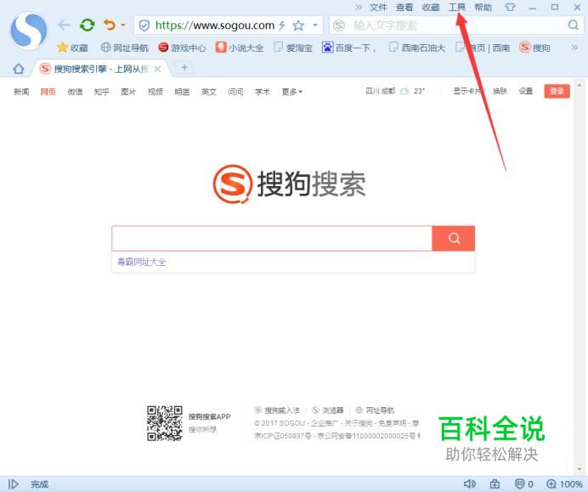Image resolution: width=588 pixels, height=492 pixels.
Task: Click the 四川 成都 weather info
Action: 395,91
